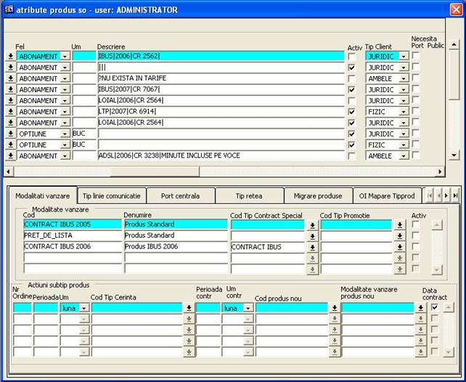Jump to first tab using tab navigation arrow
This screenshot has height=382, width=466.
click(x=429, y=195)
